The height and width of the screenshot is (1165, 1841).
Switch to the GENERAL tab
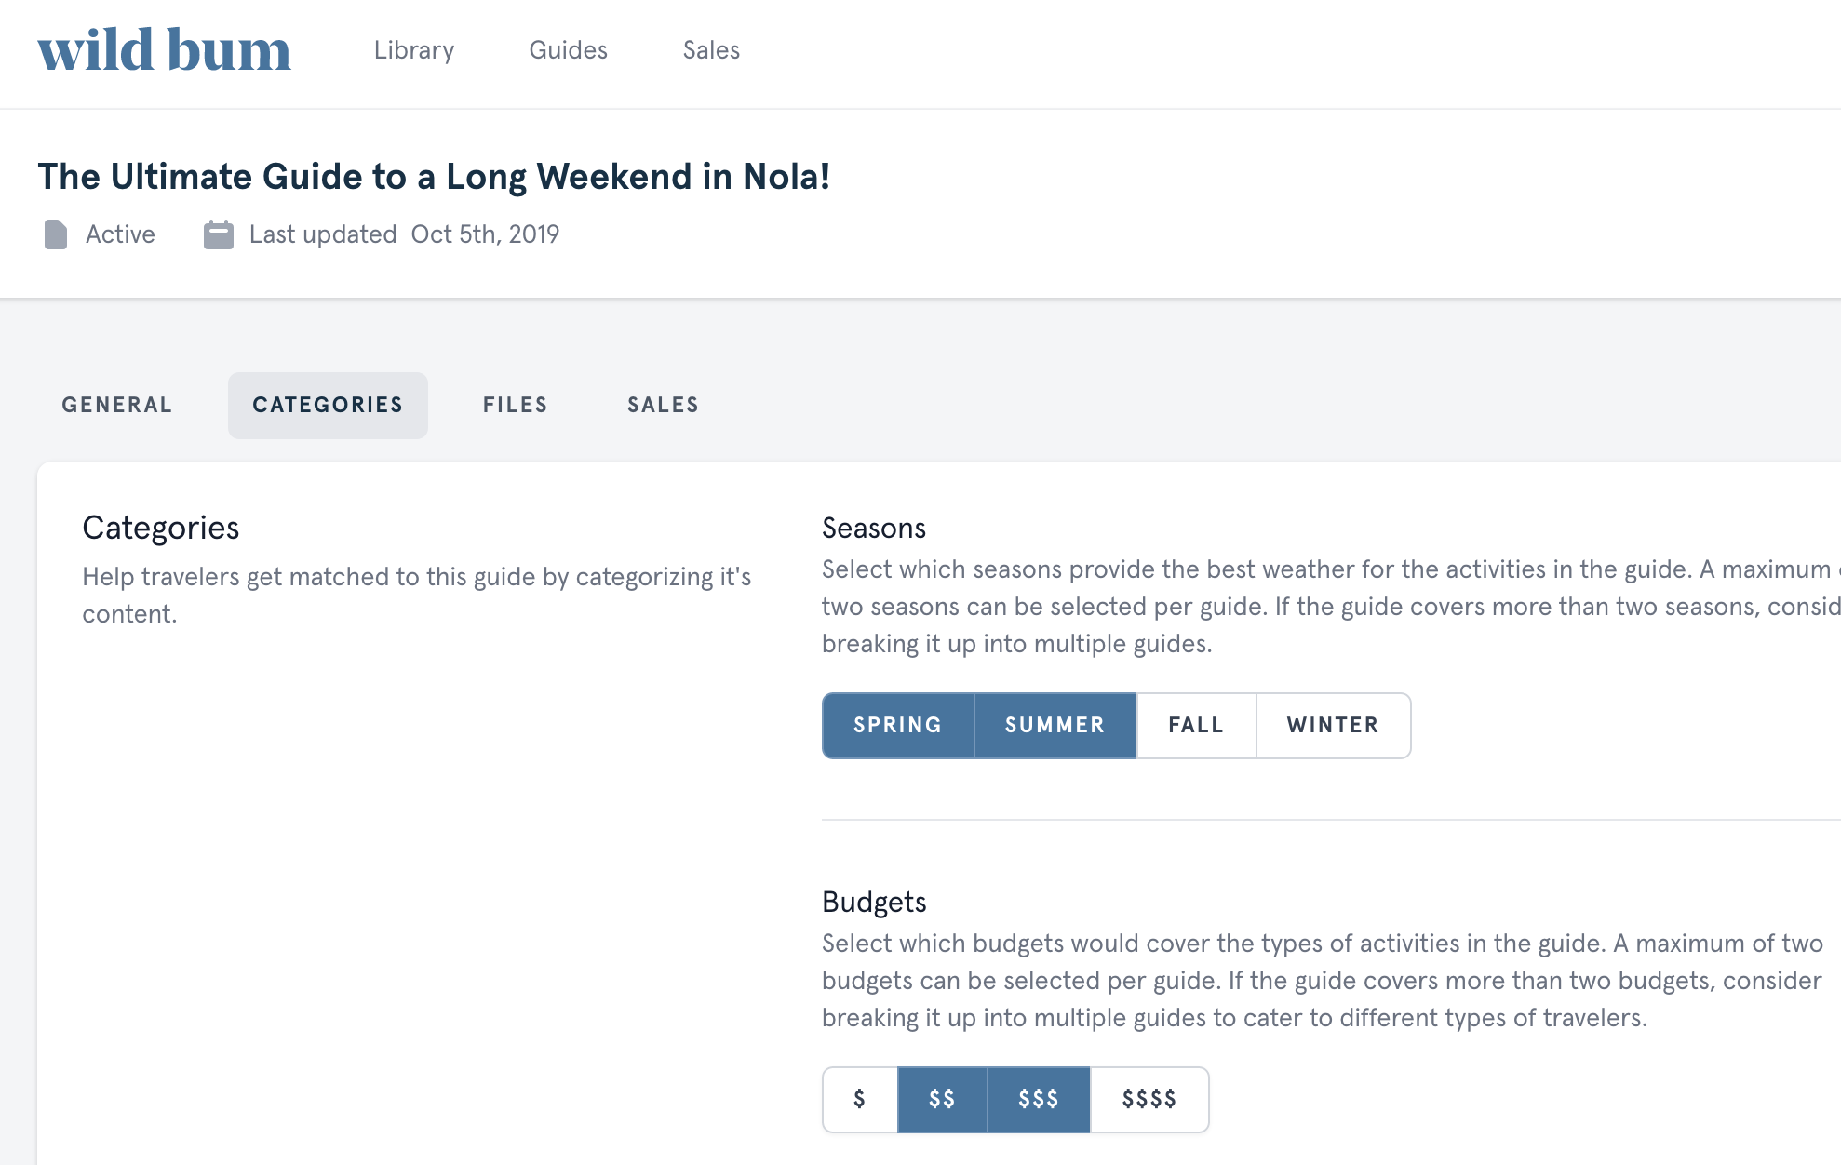pos(116,405)
